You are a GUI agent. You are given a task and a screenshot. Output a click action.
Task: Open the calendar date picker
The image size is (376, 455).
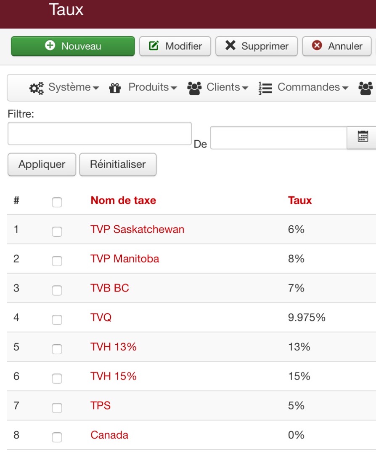[x=362, y=136]
